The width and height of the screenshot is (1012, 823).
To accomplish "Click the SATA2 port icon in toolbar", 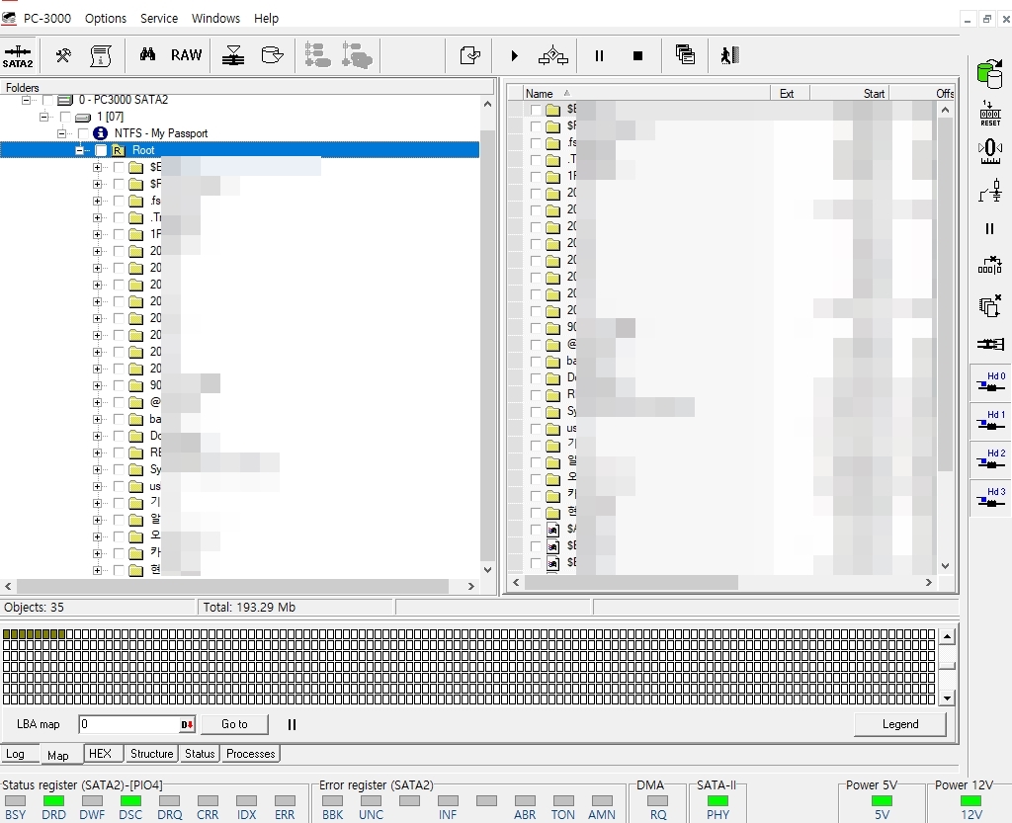I will pos(18,55).
